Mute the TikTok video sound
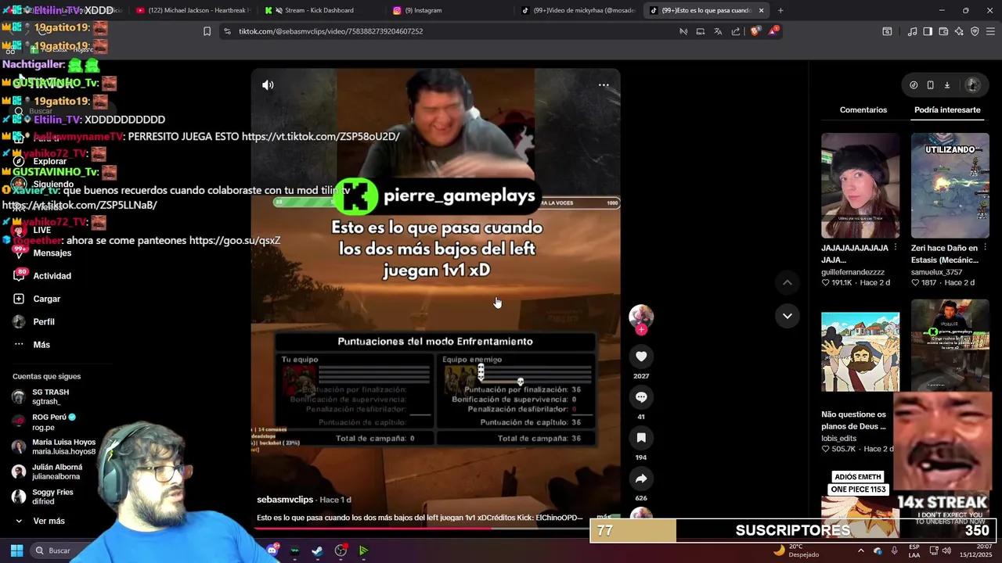 (x=268, y=85)
